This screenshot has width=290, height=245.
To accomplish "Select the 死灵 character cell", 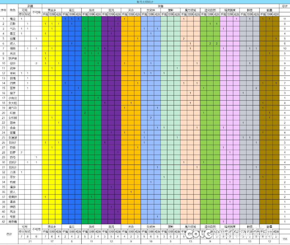I will [x=13, y=53].
